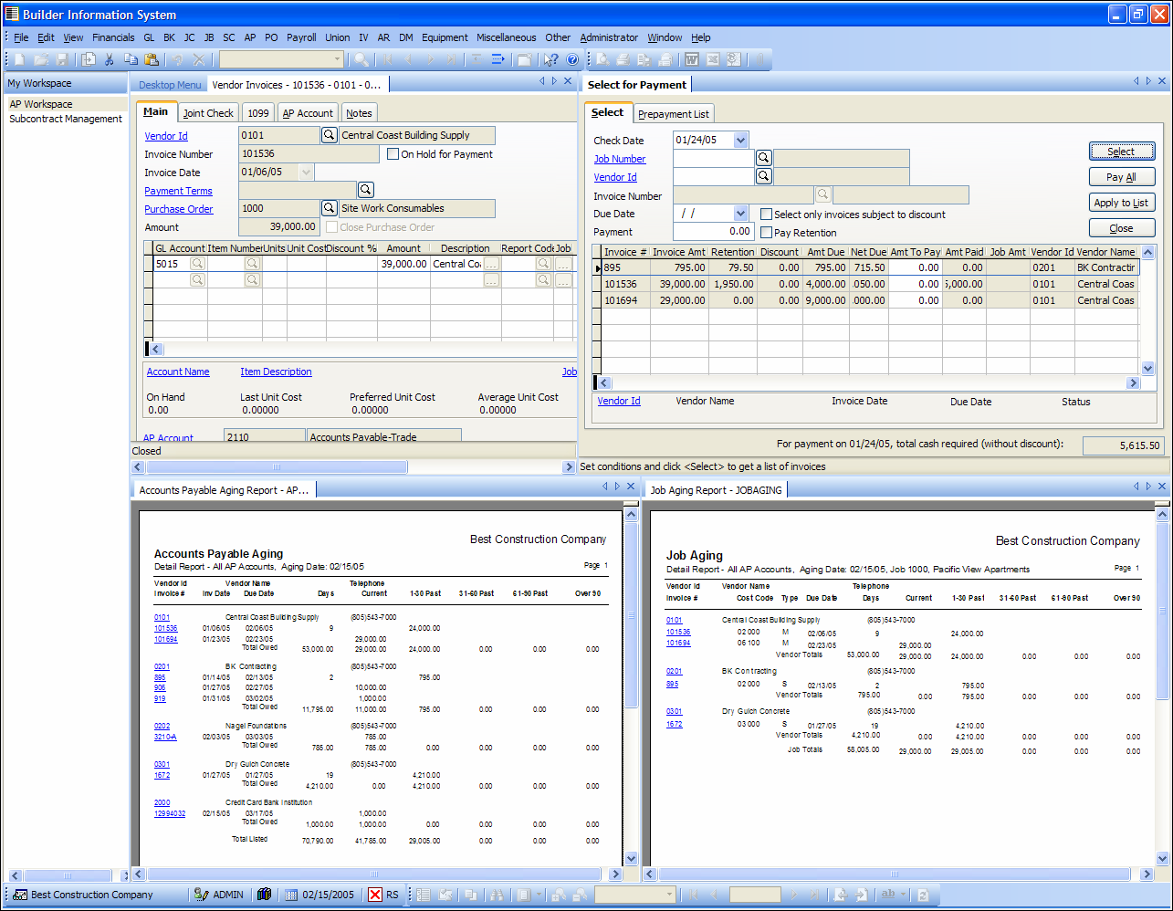Click the Invoice Number field showing 101536
The height and width of the screenshot is (911, 1173).
click(309, 153)
